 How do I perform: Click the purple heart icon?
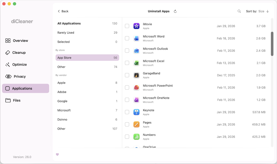pos(57,155)
